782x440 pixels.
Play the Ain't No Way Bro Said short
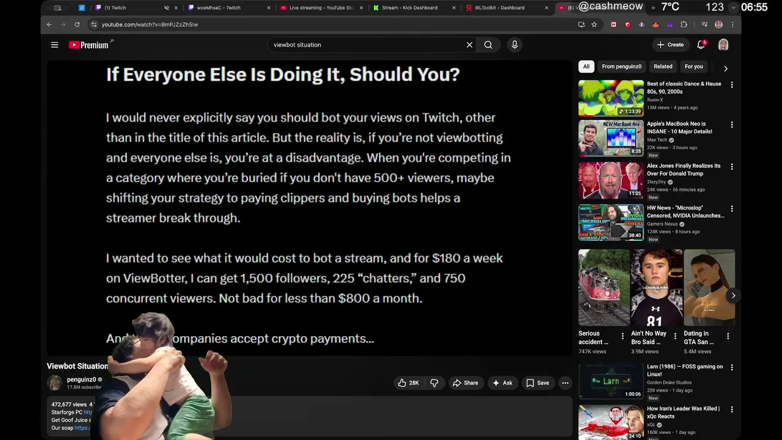coord(657,287)
